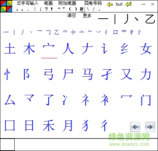Click the colorful triangles app logo
This screenshot has width=158, height=151.
pos(6,6)
